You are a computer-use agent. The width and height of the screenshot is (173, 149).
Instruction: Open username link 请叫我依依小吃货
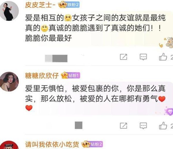click(52, 144)
